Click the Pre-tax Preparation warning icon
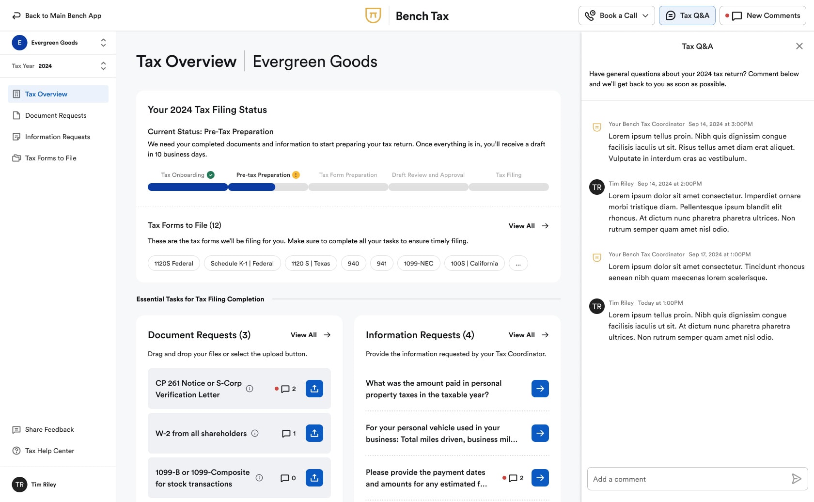The height and width of the screenshot is (502, 814). (296, 175)
